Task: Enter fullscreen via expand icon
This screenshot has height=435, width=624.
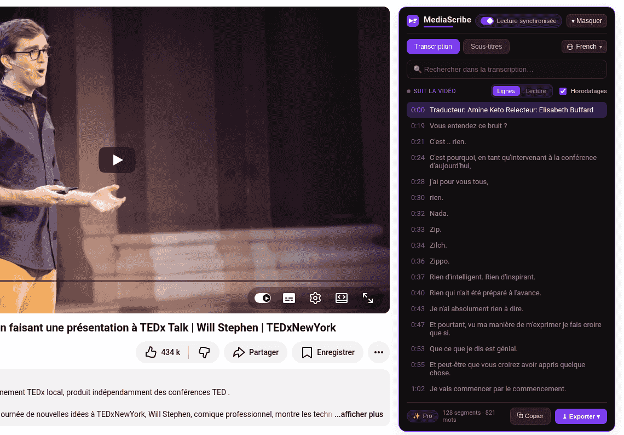Action: [x=368, y=298]
